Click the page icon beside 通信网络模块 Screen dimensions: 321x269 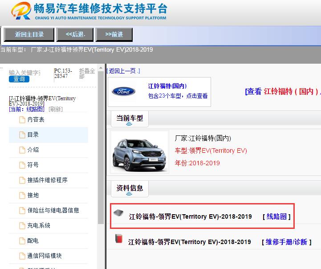(x=22, y=256)
